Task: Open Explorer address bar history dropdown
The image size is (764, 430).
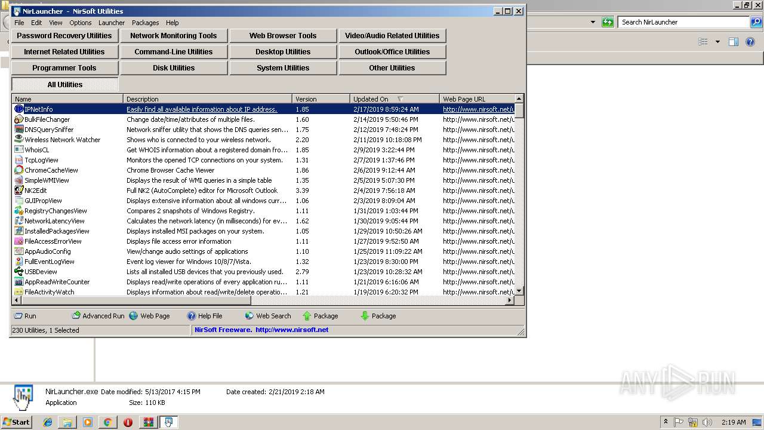Action: pos(593,22)
